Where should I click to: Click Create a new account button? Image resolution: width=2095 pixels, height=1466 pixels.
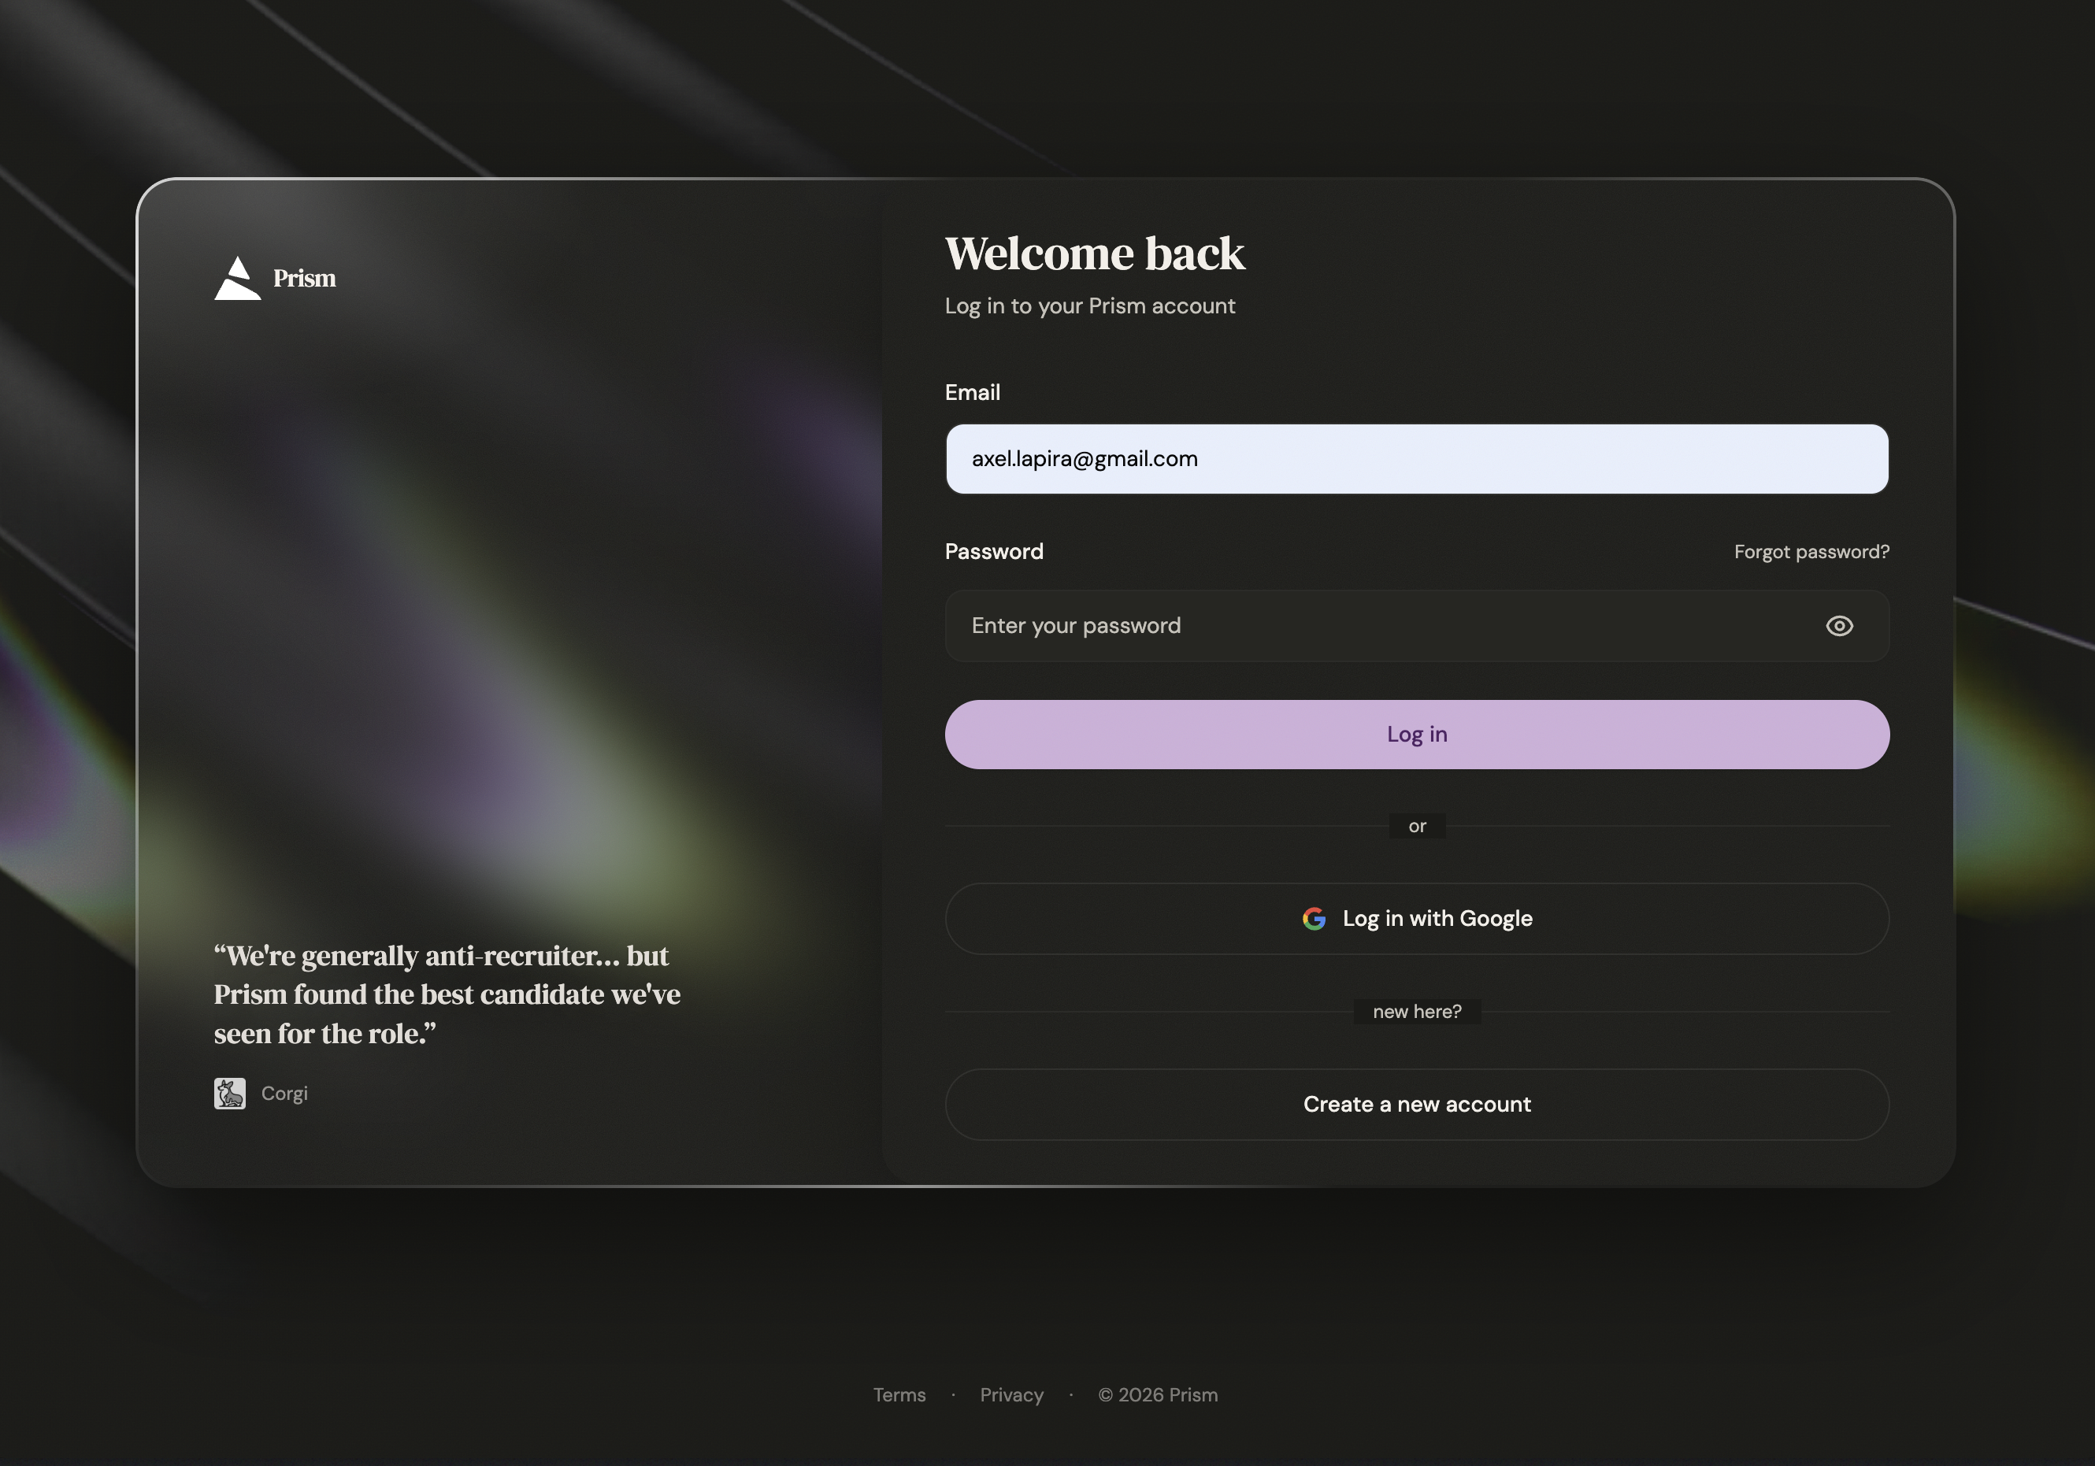tap(1417, 1105)
